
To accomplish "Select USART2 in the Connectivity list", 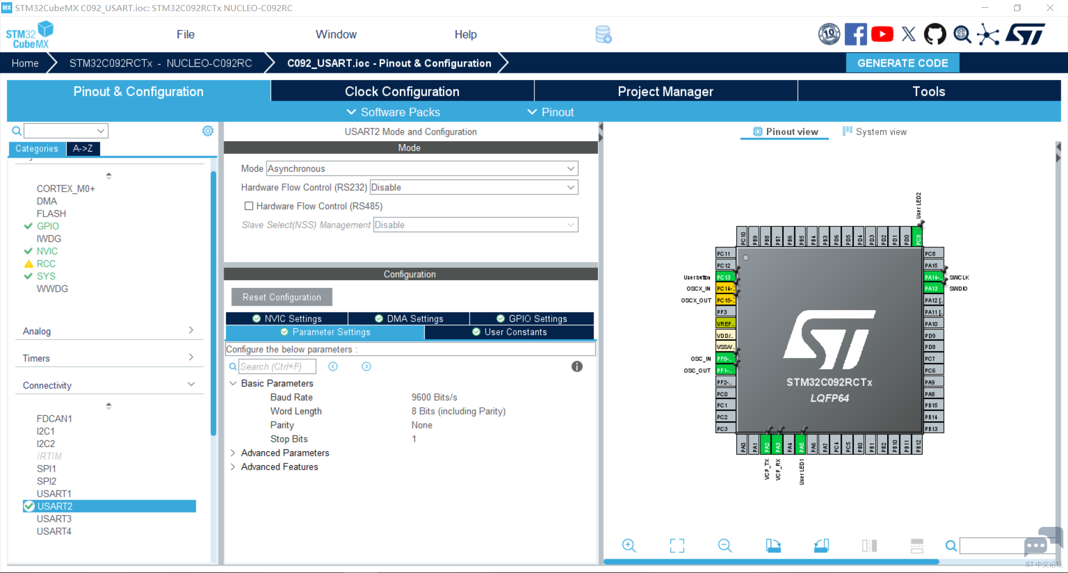I will point(55,506).
